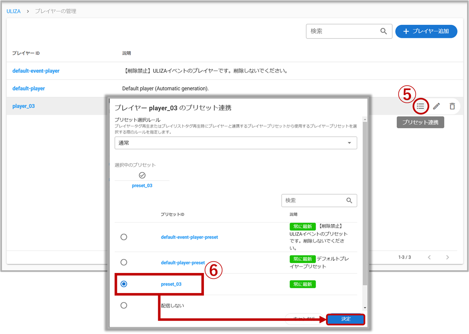Open the default-player-preset link in dialog
The width and height of the screenshot is (469, 334).
point(183,263)
